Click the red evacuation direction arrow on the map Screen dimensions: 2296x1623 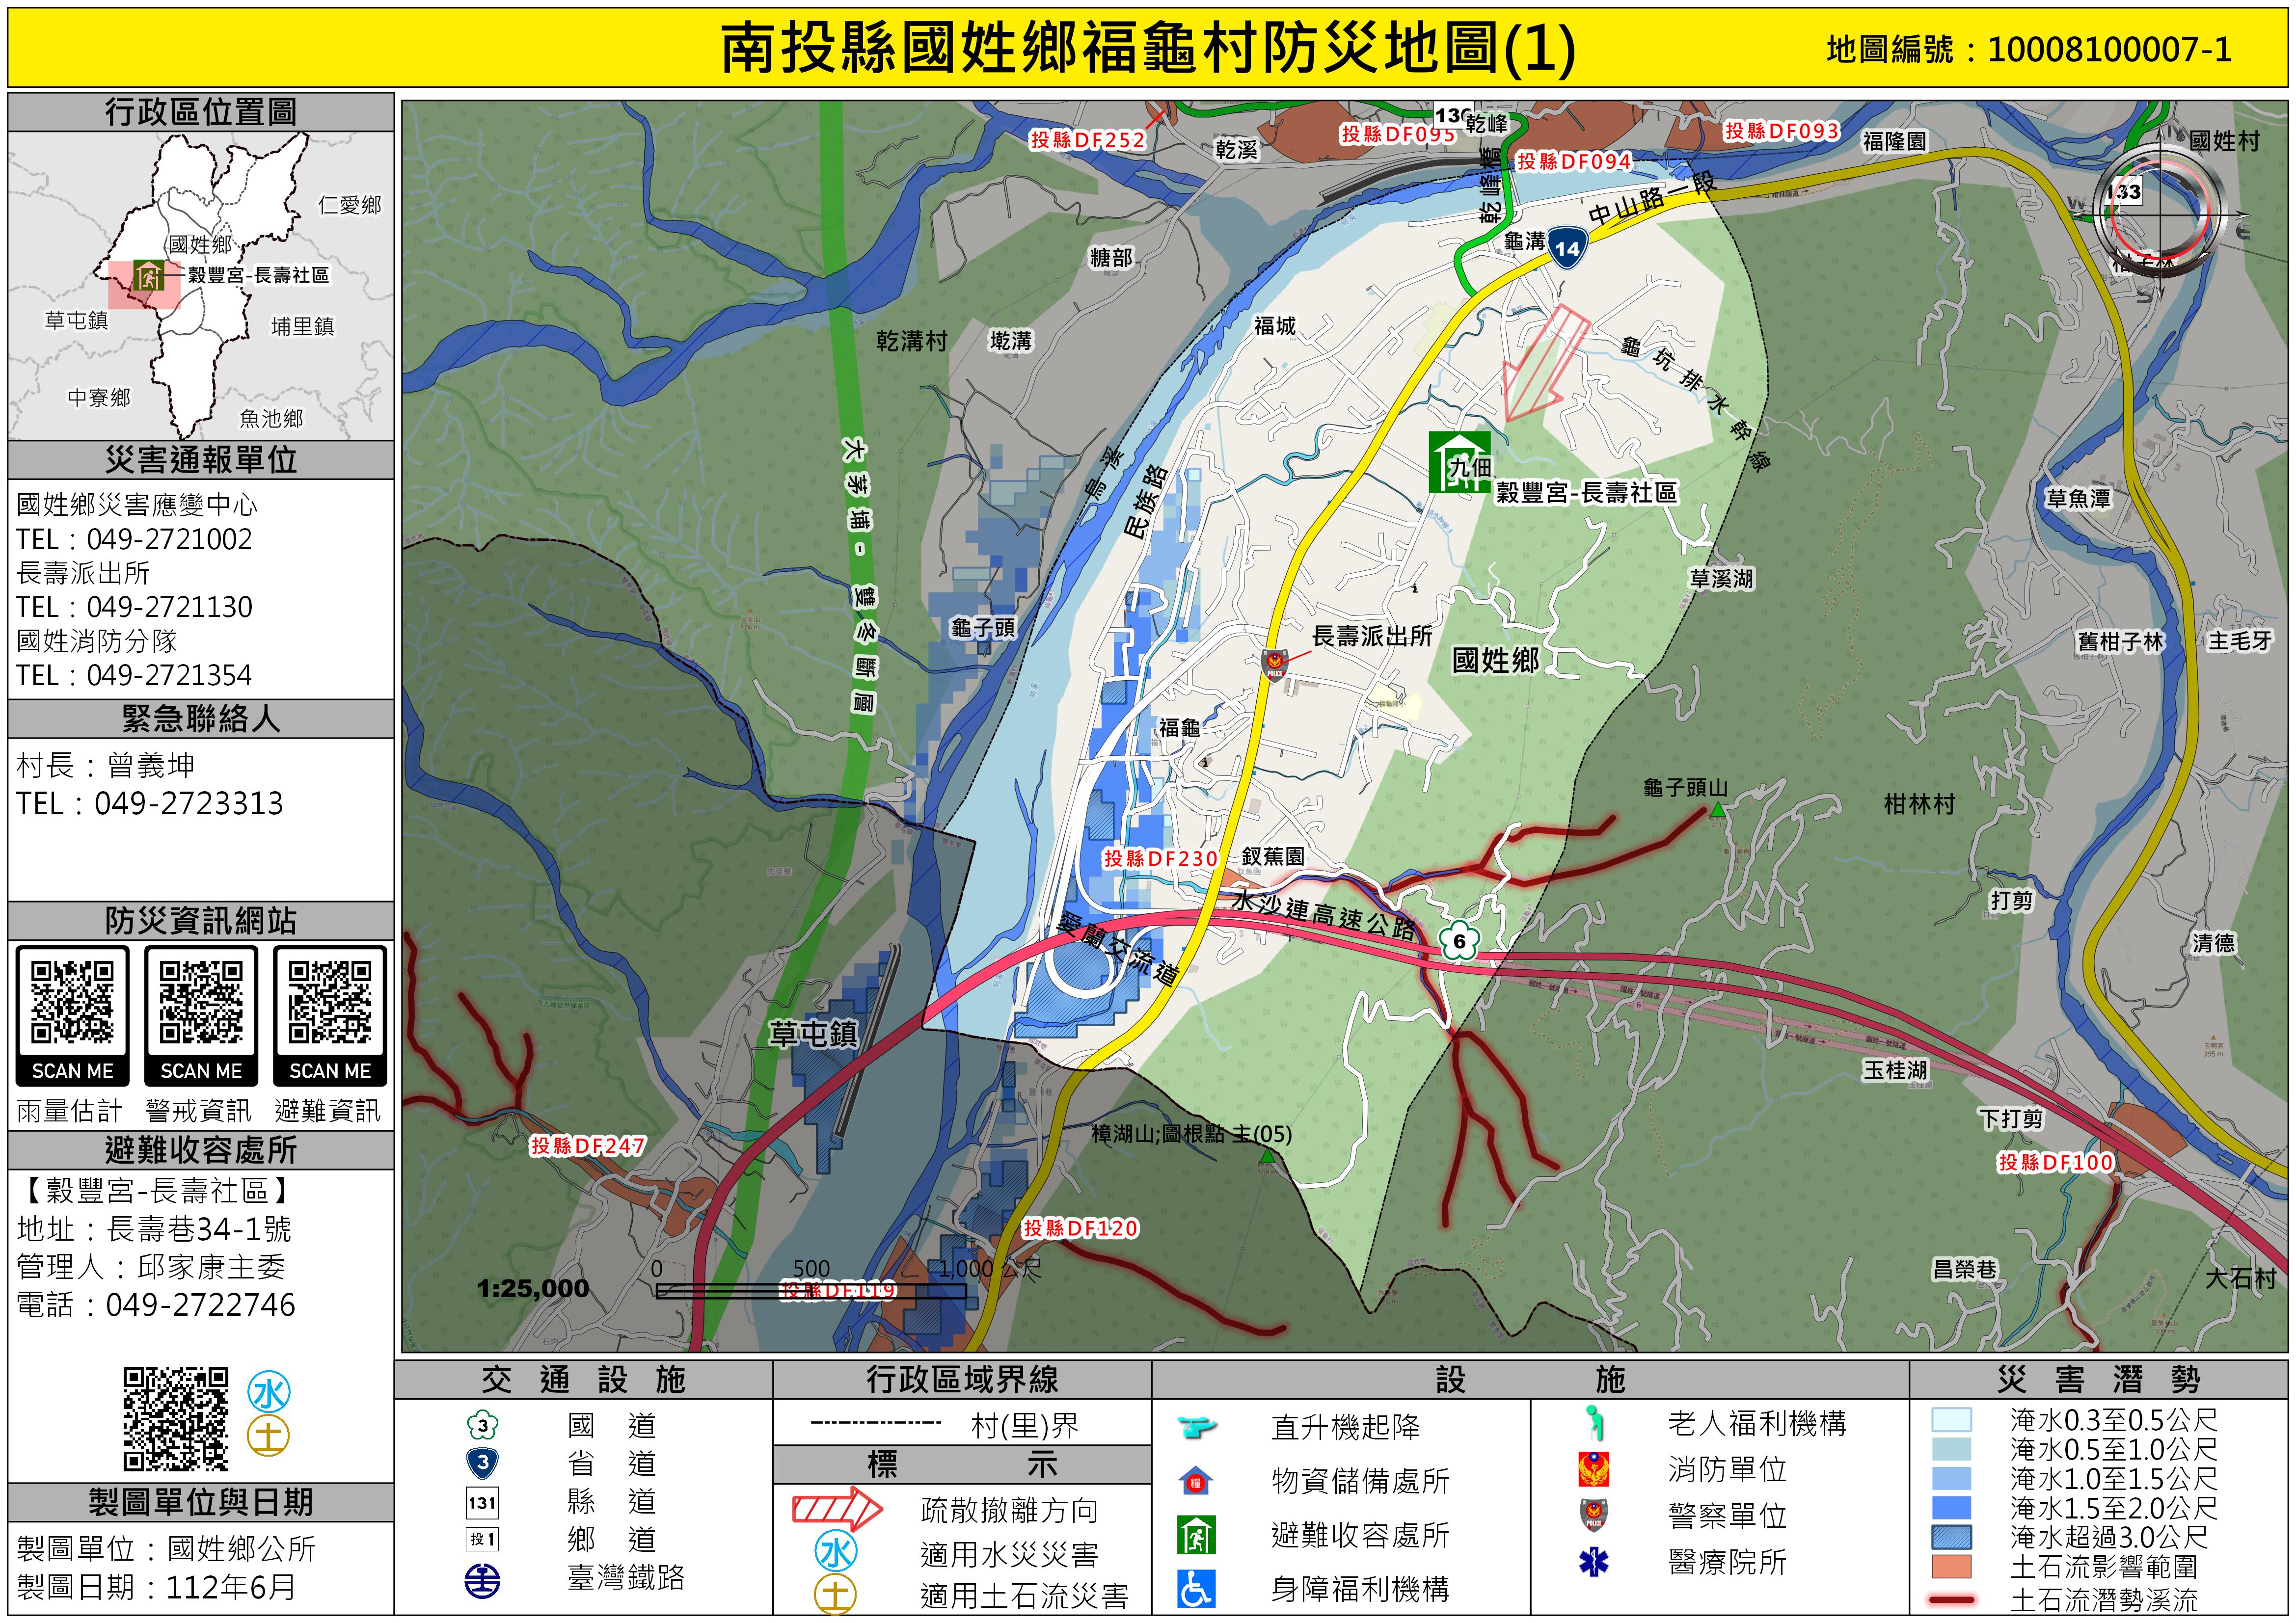tap(1545, 364)
